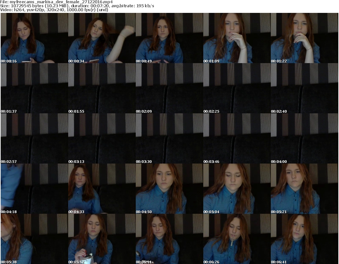Viewport: 339px width, 264px height.
Task: Select the thumbnail stamped 00:01:09
Action: coord(237,38)
